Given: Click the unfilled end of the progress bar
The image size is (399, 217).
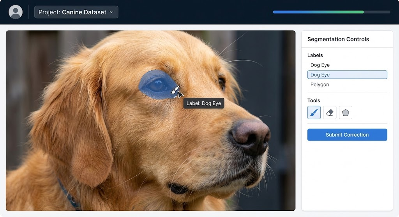Looking at the screenshot, I should tap(377, 12).
